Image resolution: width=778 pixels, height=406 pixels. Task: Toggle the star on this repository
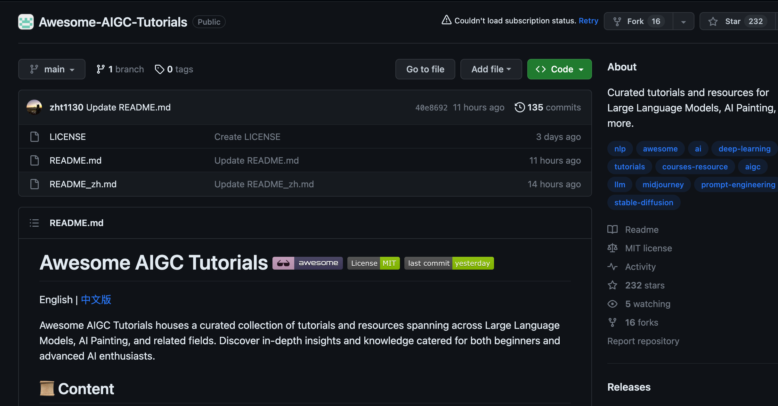(x=732, y=21)
